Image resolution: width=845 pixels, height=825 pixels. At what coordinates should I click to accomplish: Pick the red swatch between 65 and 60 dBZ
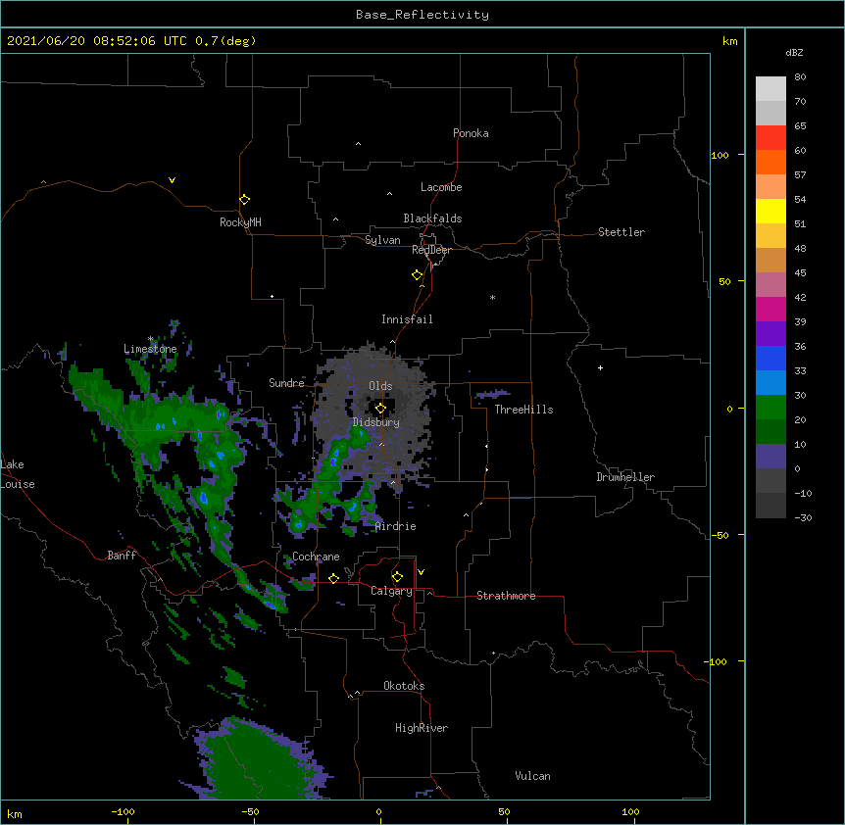point(770,137)
